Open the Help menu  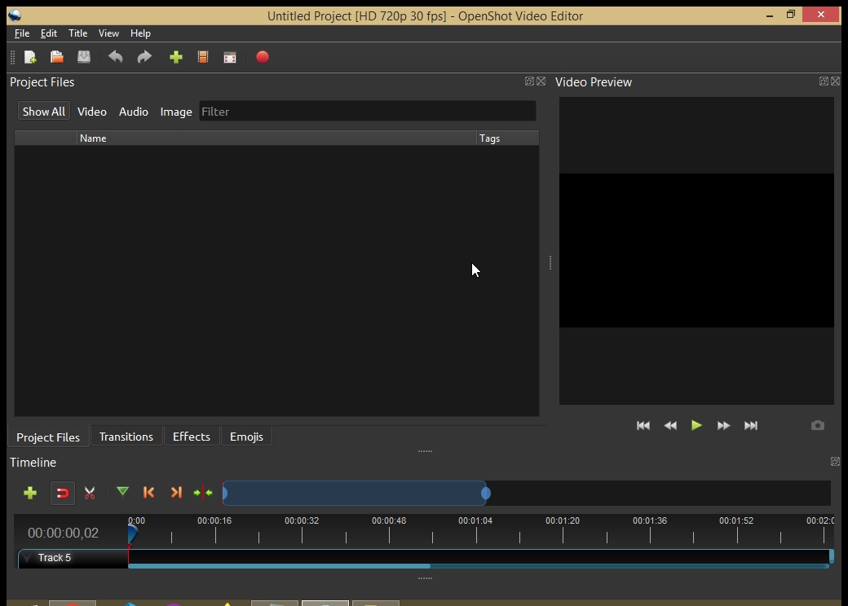click(x=140, y=33)
